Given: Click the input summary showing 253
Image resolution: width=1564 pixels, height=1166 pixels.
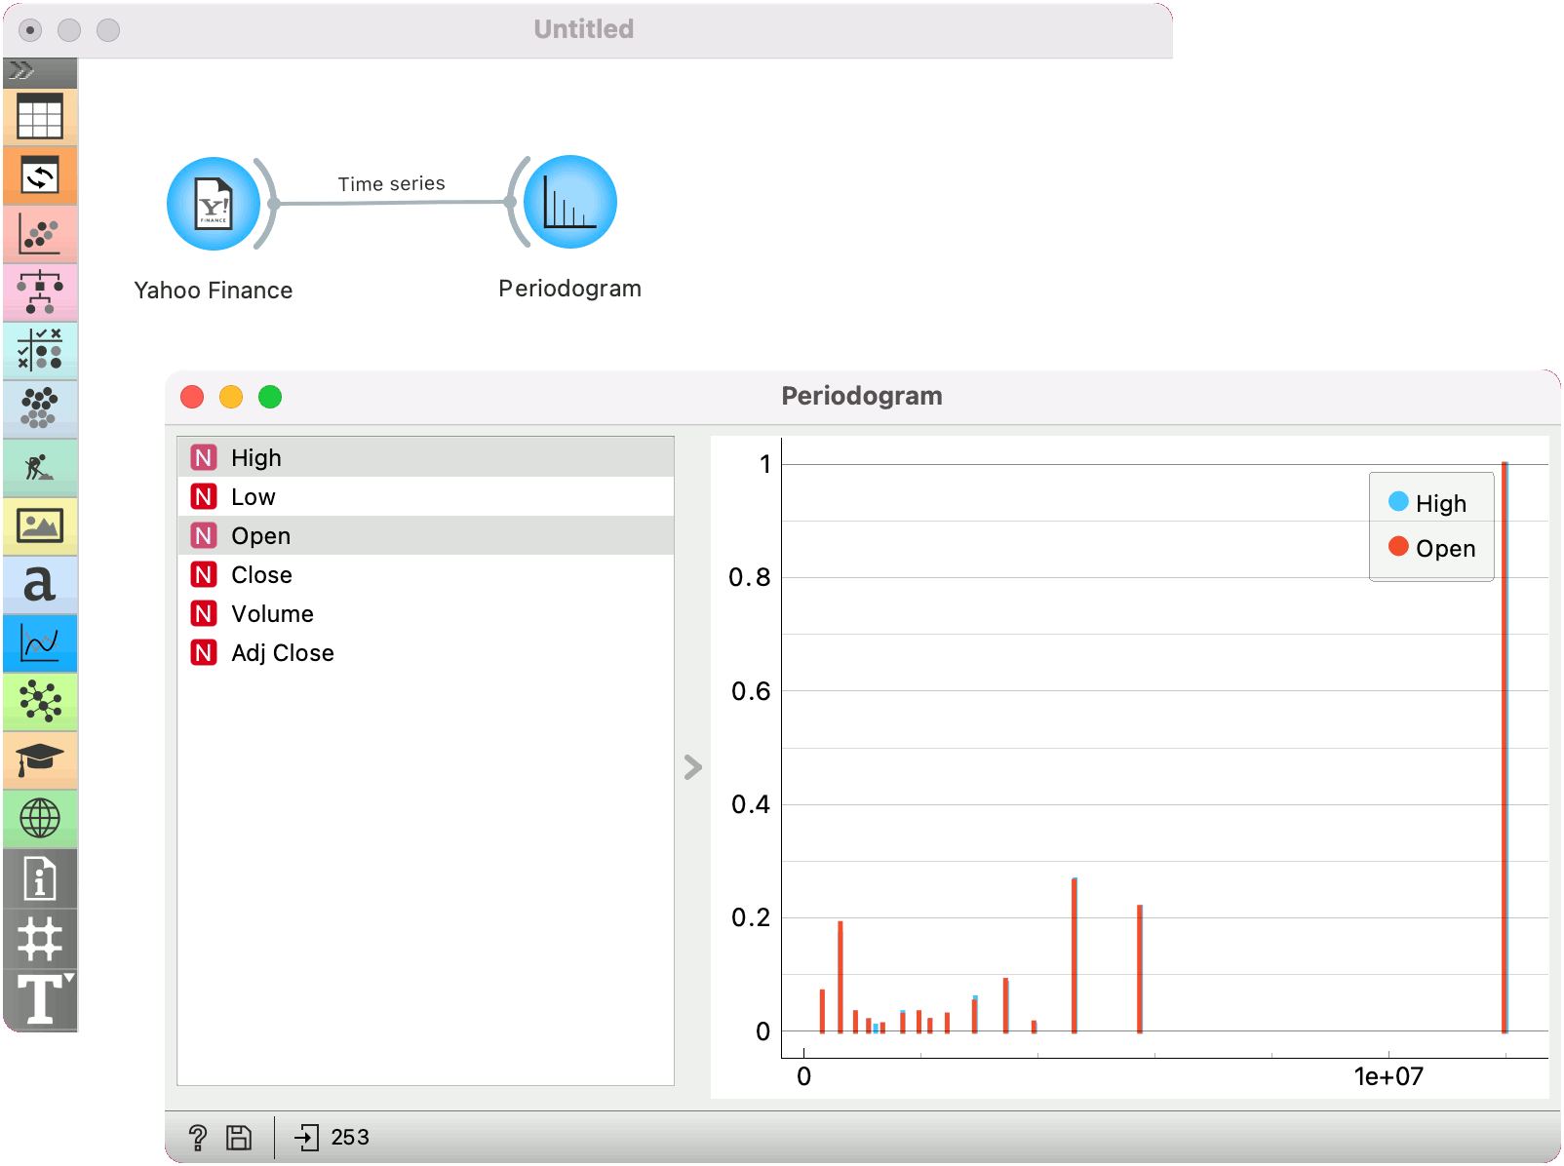Looking at the screenshot, I should pos(332,1138).
